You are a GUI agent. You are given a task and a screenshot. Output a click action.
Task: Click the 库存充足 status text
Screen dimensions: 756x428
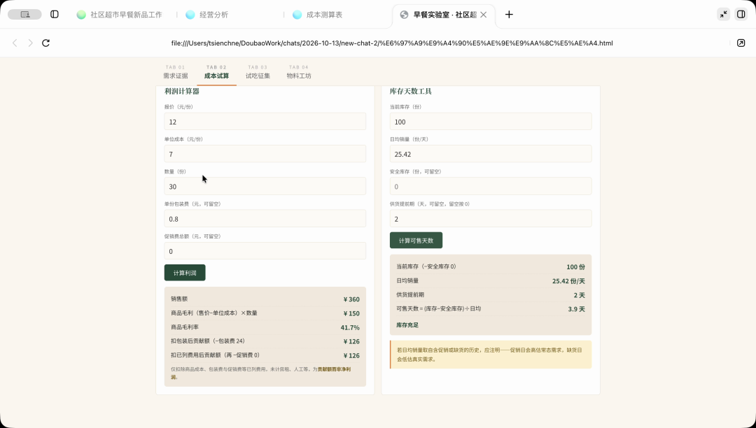coord(407,325)
